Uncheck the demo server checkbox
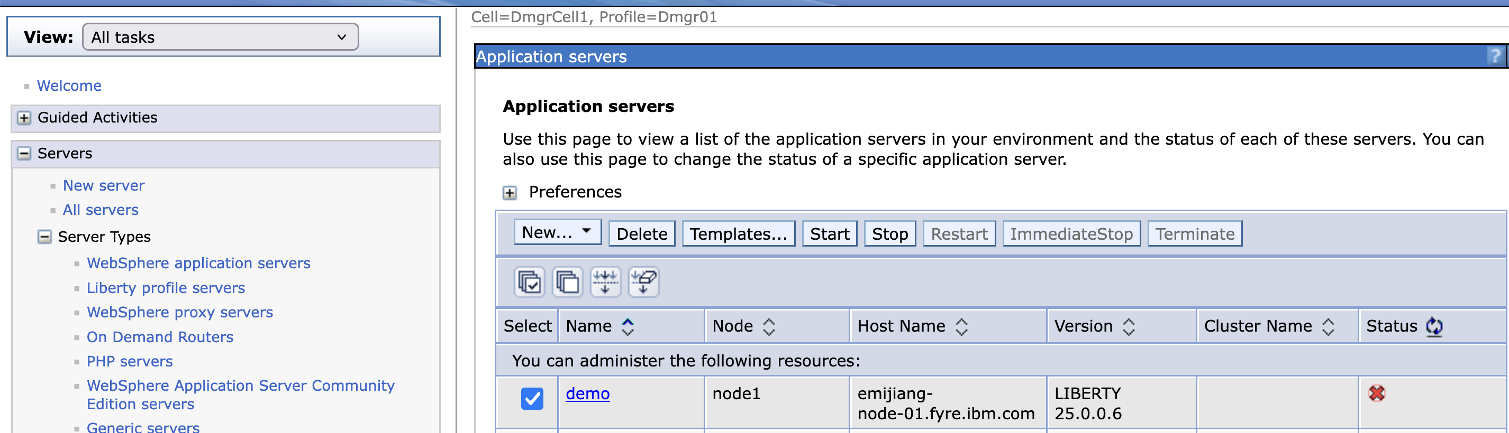 point(532,399)
